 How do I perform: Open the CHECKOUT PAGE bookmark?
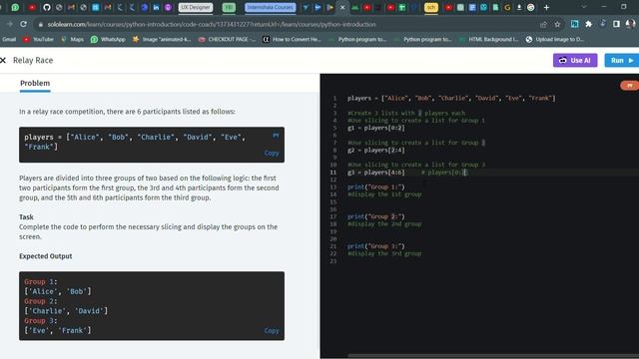point(227,40)
